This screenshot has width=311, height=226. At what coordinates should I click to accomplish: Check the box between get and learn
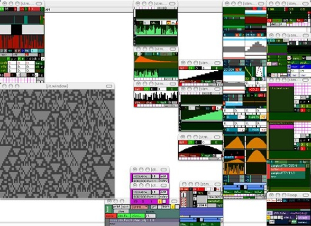[x=159, y=207]
